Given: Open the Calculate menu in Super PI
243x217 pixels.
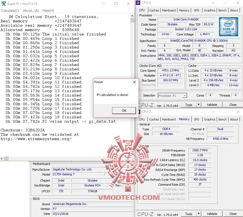Looking at the screenshot, I should [x=10, y=11].
